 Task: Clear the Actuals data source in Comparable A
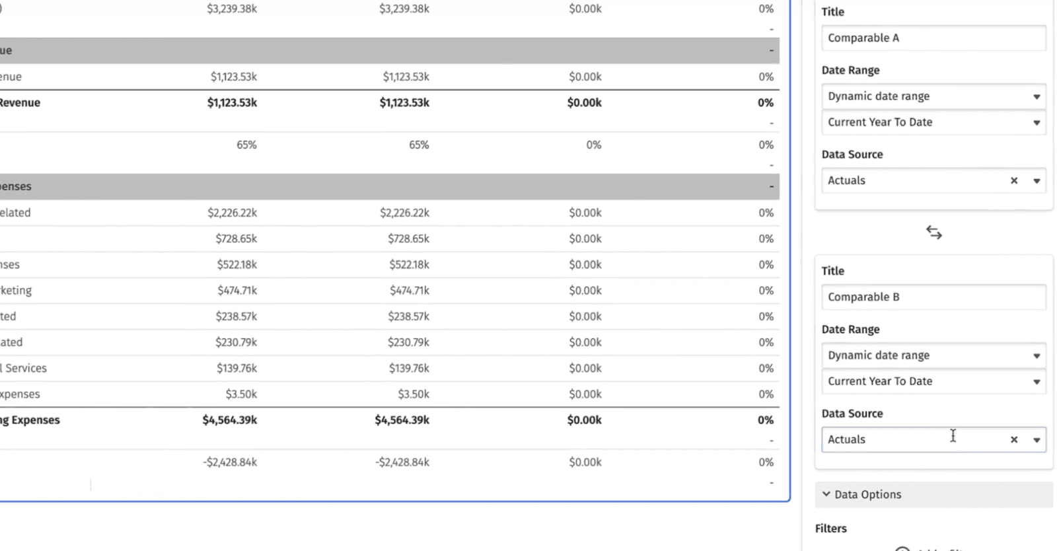tap(1013, 180)
